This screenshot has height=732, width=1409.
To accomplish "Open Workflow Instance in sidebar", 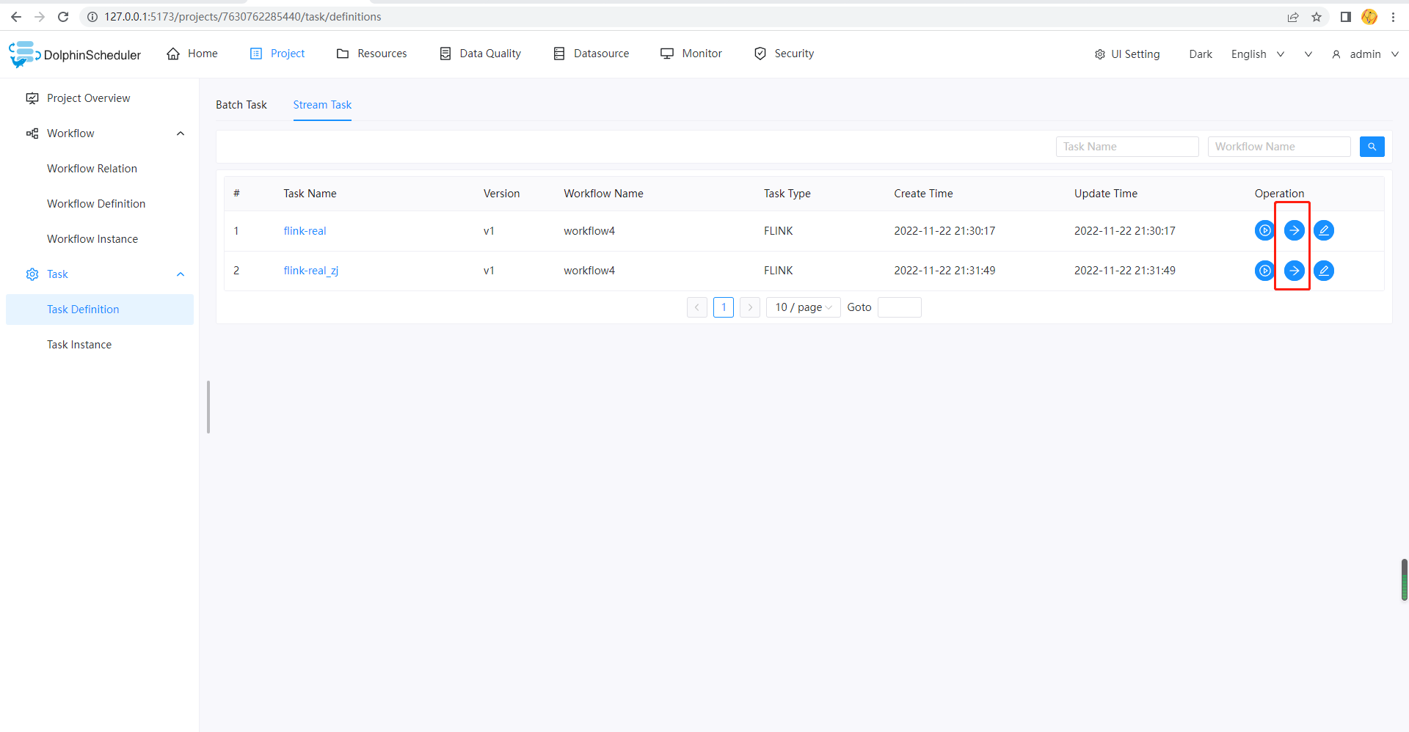I will point(100,239).
